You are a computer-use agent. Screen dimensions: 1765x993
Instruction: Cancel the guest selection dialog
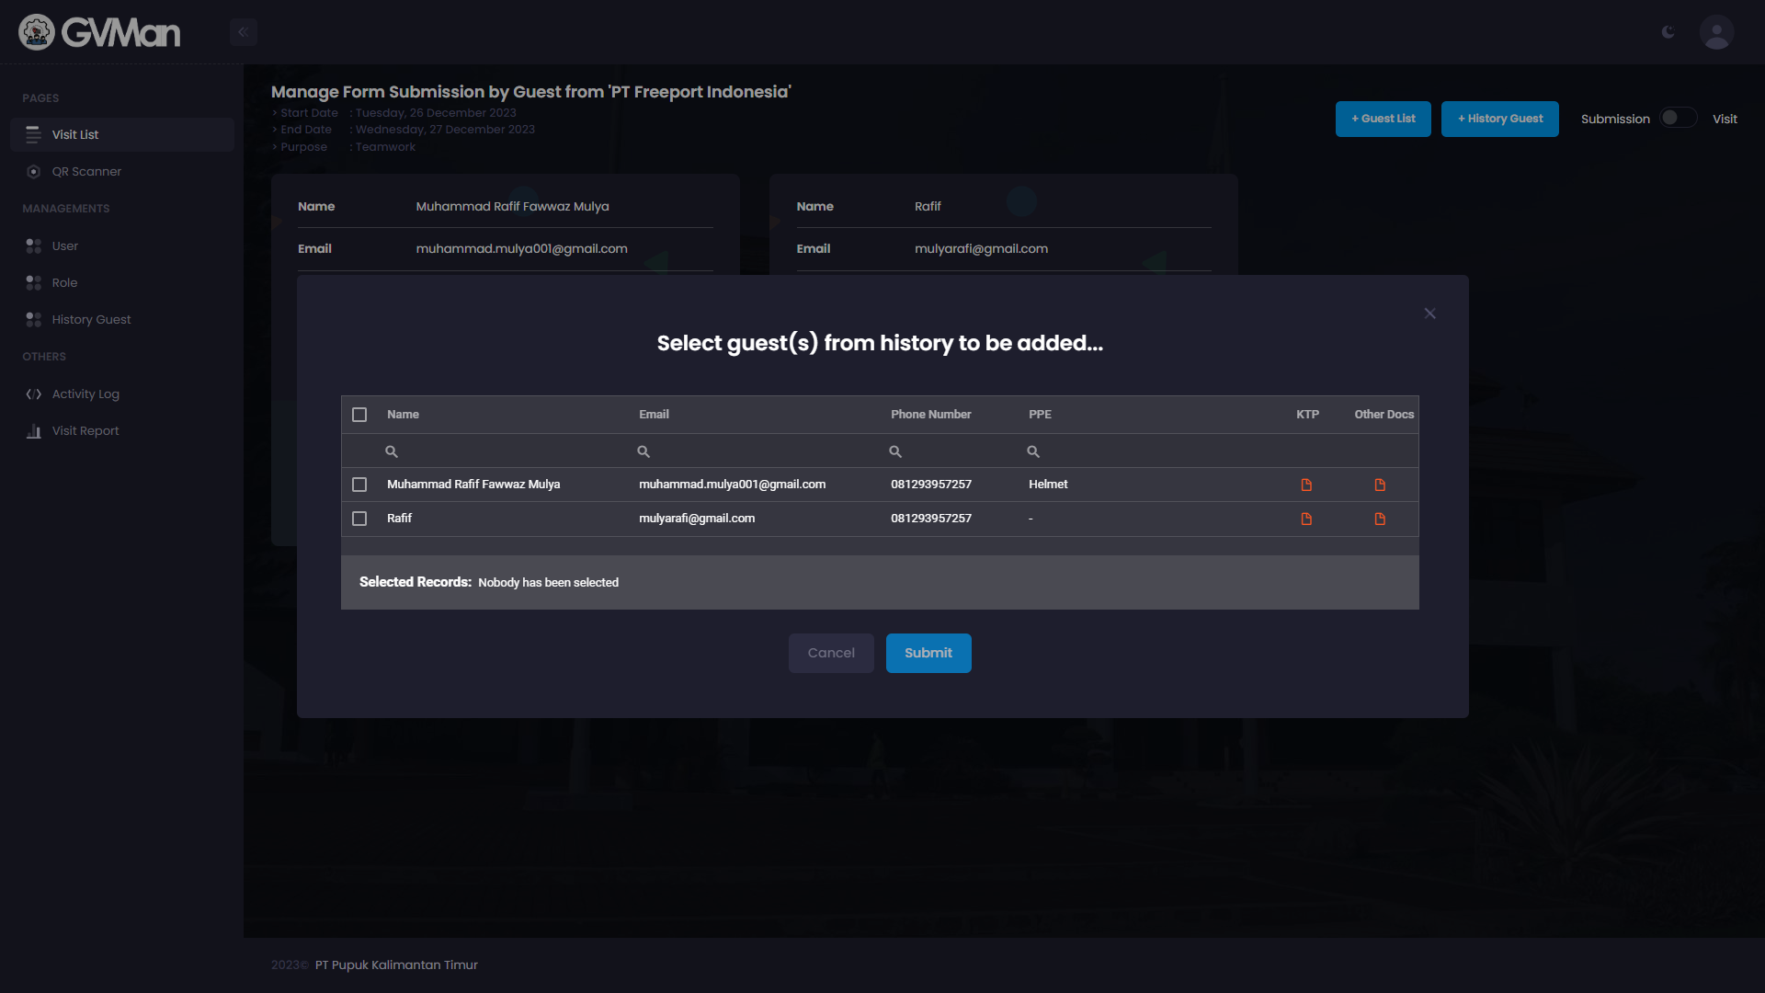pos(831,653)
